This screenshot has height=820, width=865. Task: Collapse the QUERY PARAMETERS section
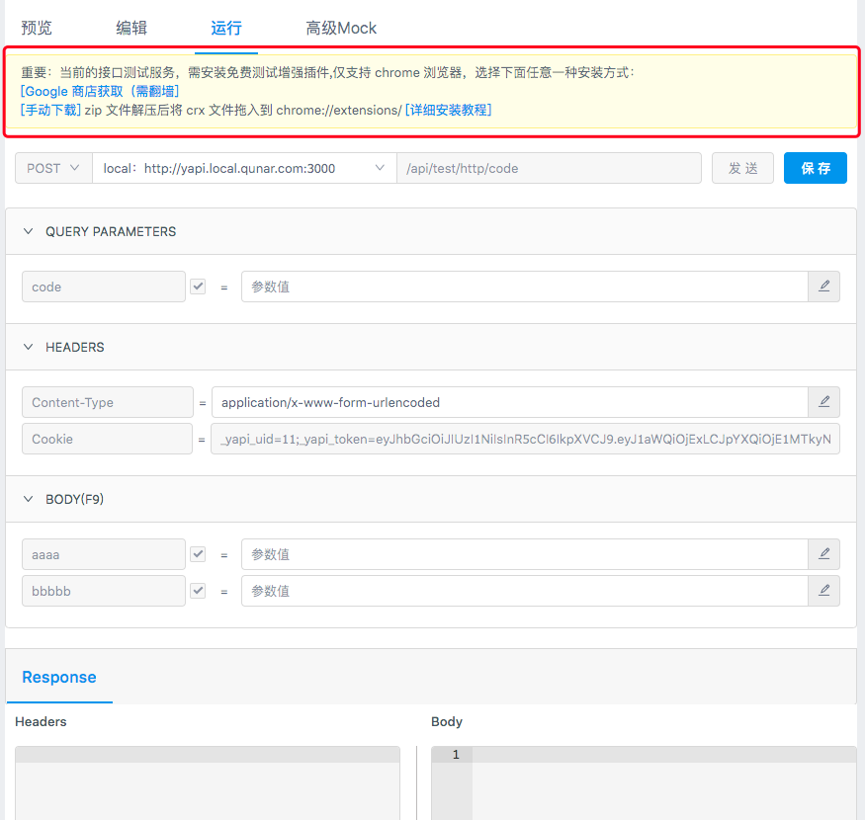(x=29, y=231)
